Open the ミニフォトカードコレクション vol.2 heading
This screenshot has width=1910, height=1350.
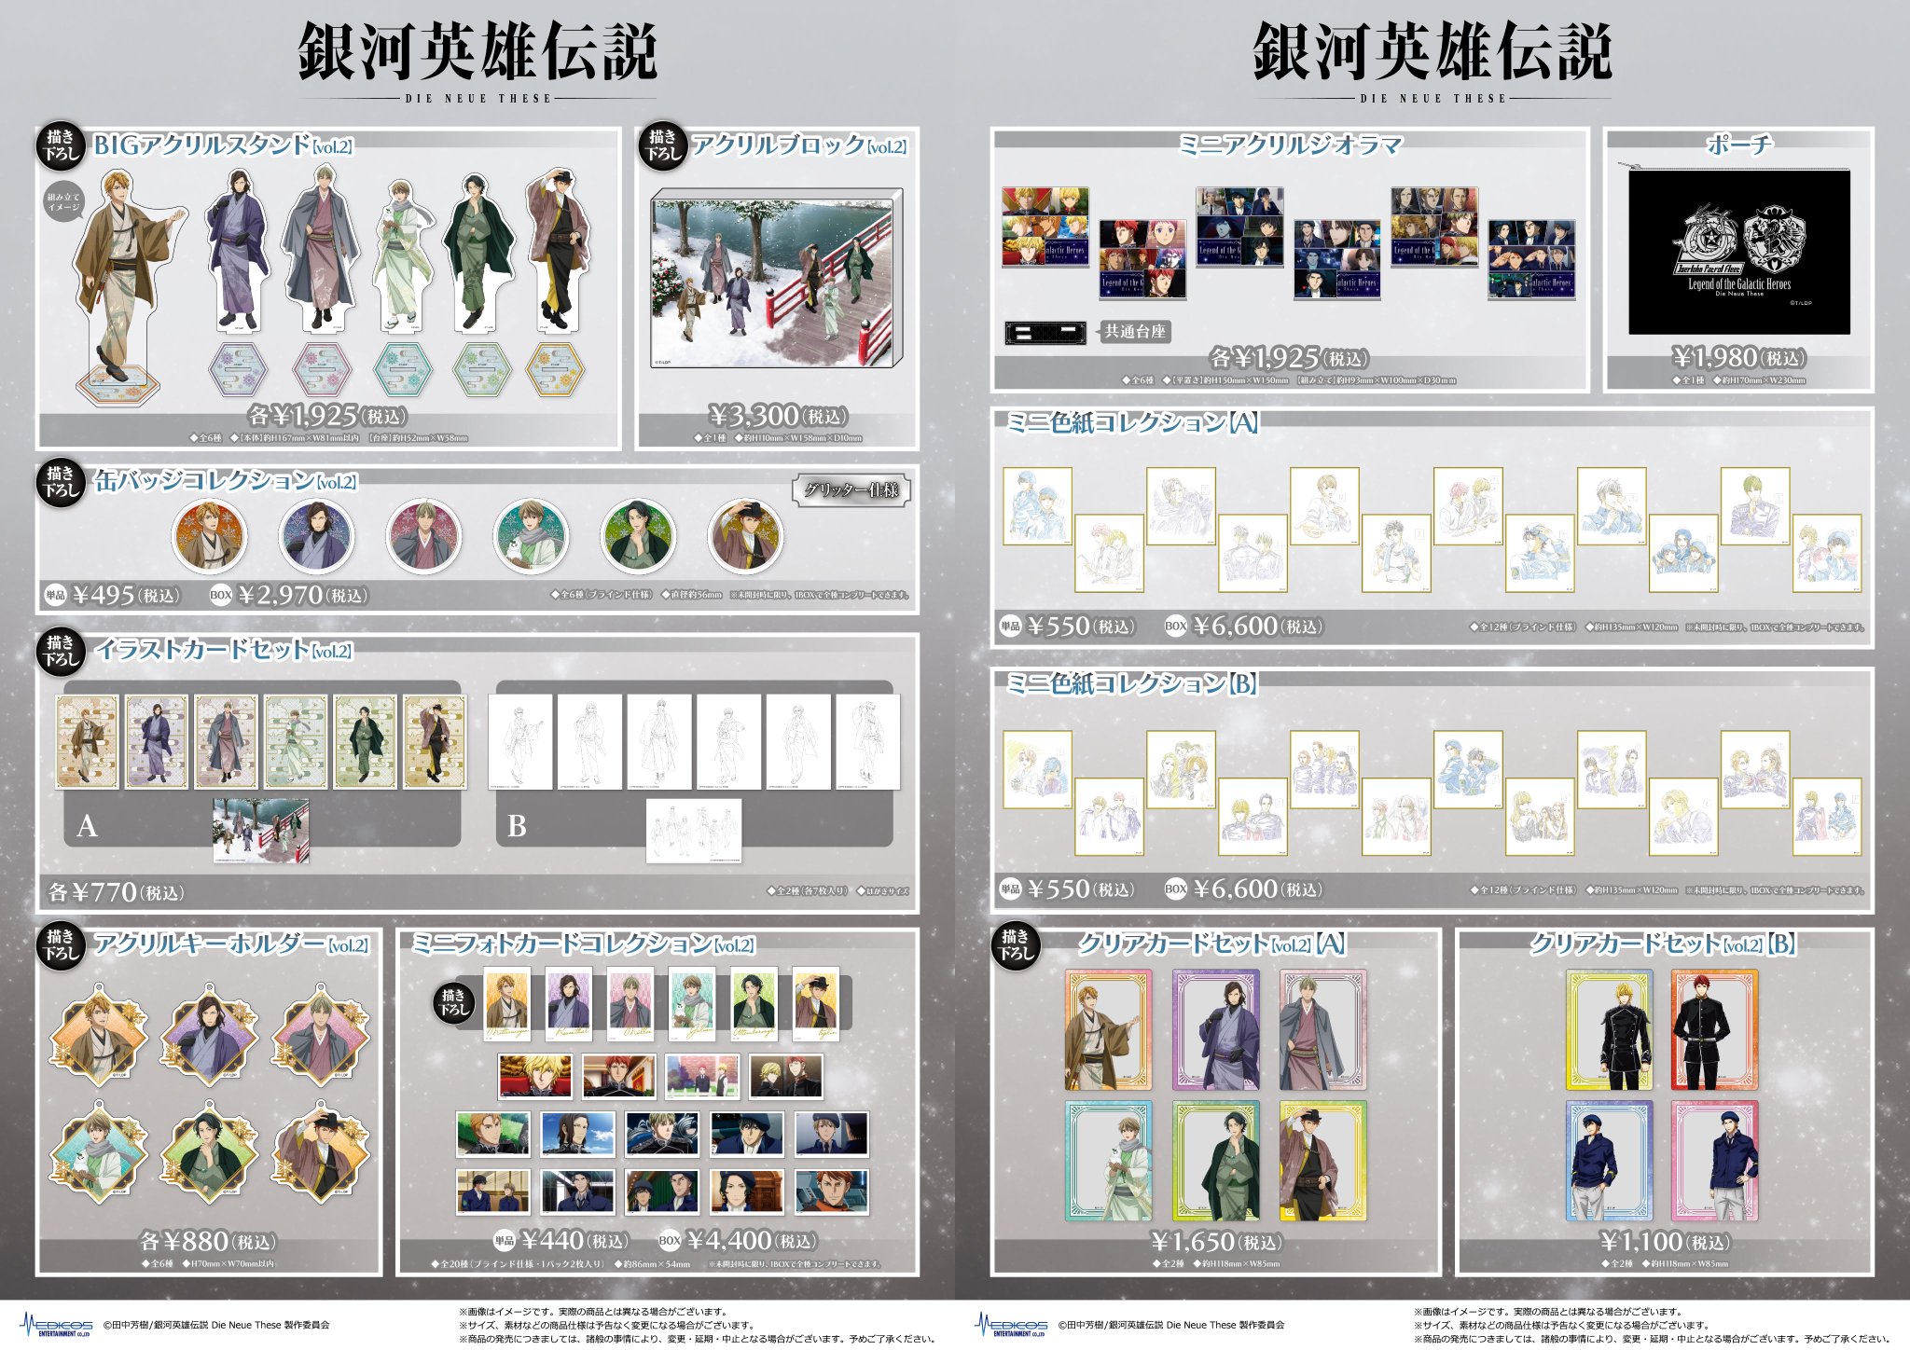click(583, 944)
